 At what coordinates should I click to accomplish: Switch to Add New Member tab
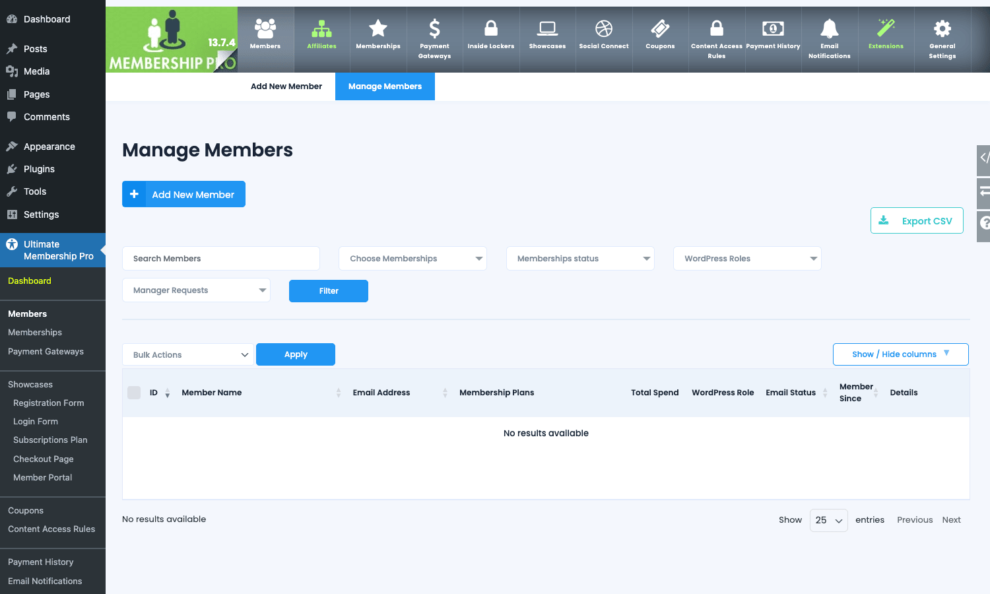click(286, 86)
